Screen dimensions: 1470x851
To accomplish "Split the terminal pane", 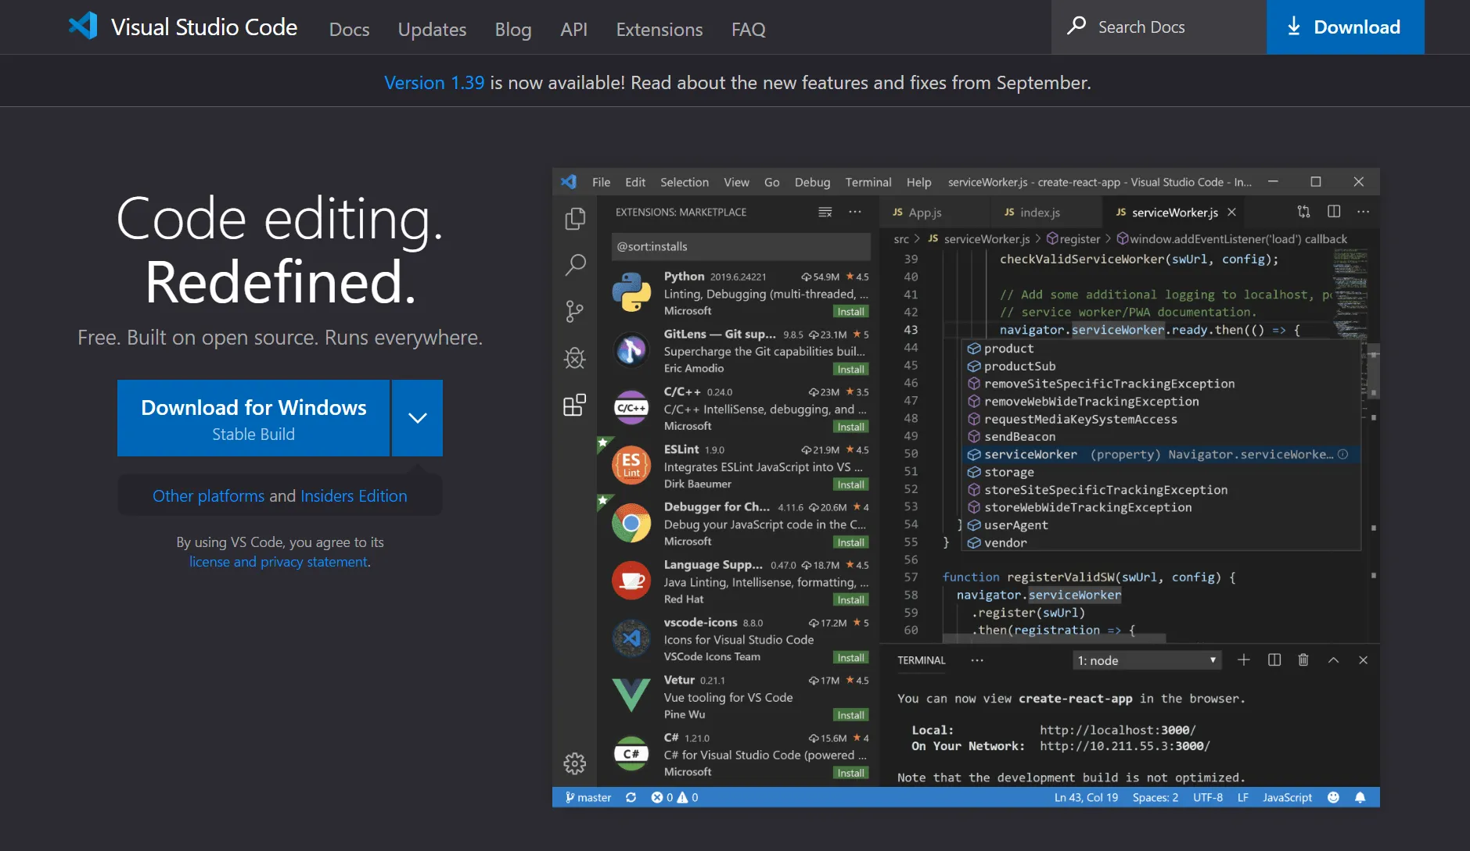I will 1274,660.
